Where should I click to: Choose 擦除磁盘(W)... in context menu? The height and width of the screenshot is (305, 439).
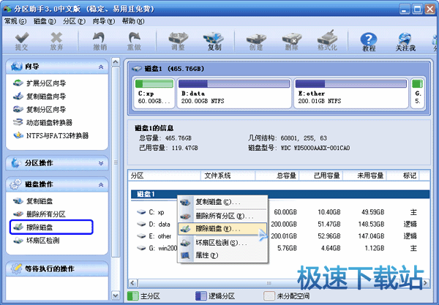coord(222,229)
